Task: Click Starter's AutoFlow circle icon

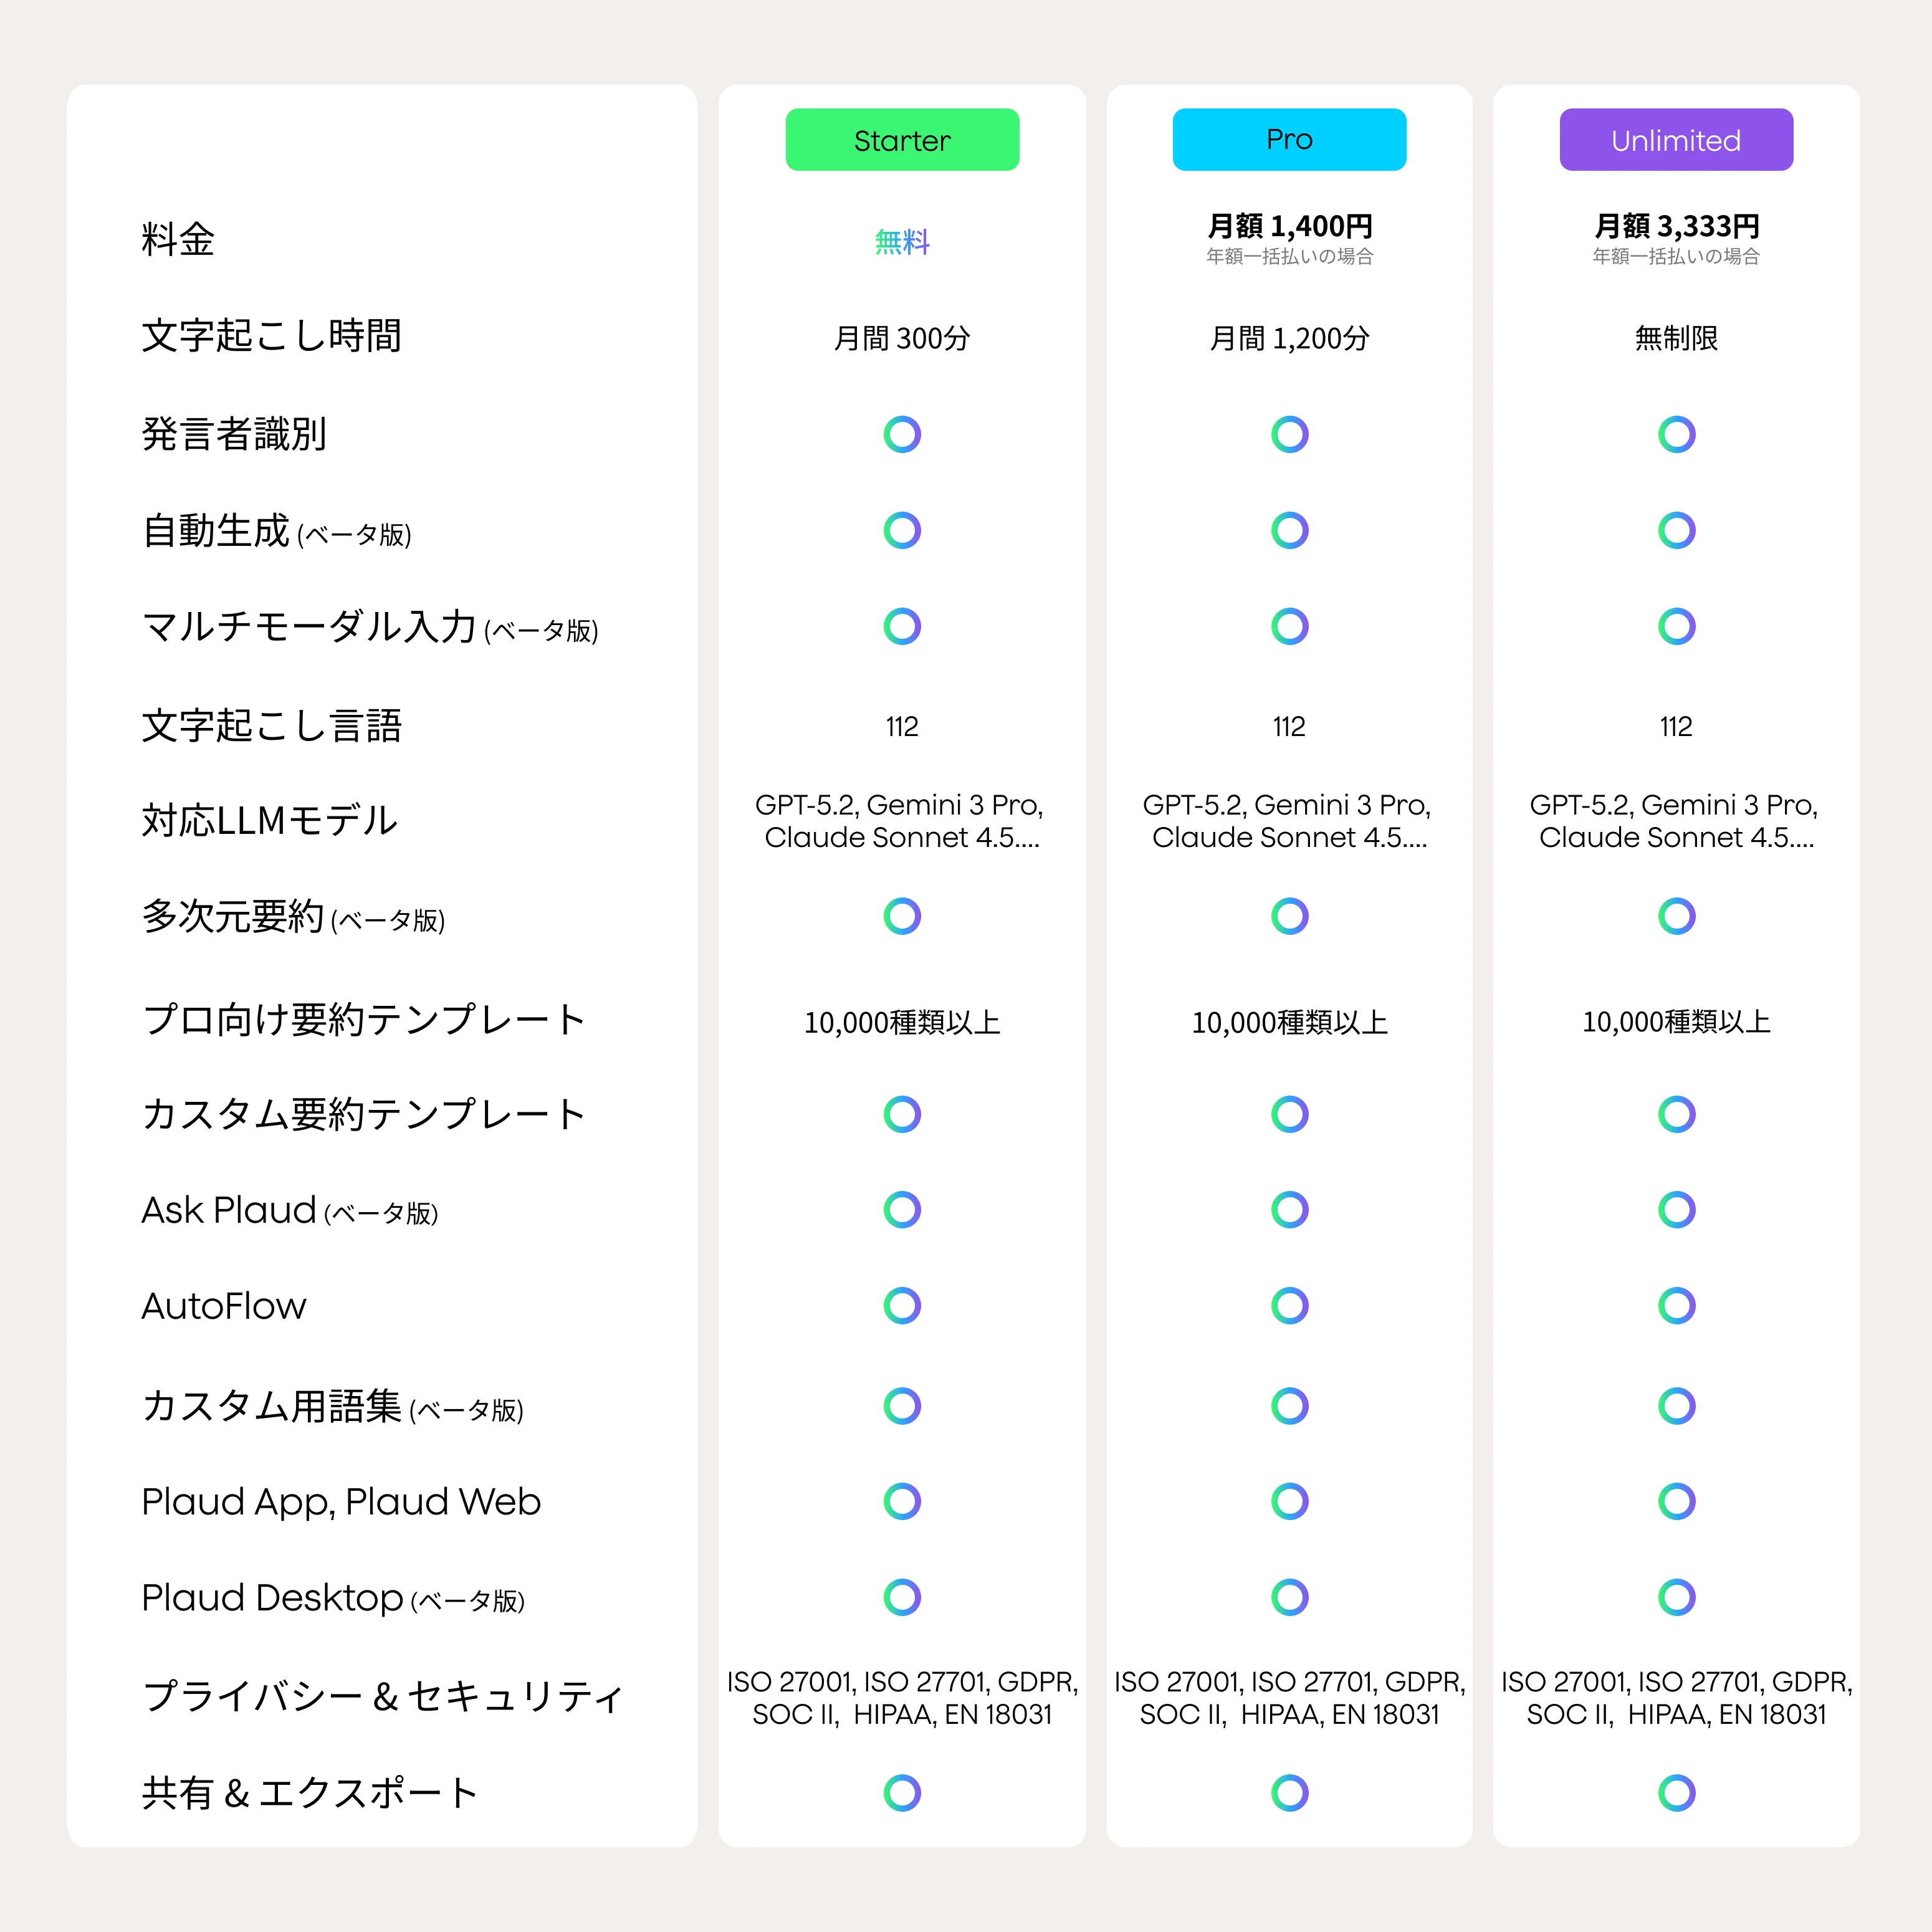Action: point(902,1305)
